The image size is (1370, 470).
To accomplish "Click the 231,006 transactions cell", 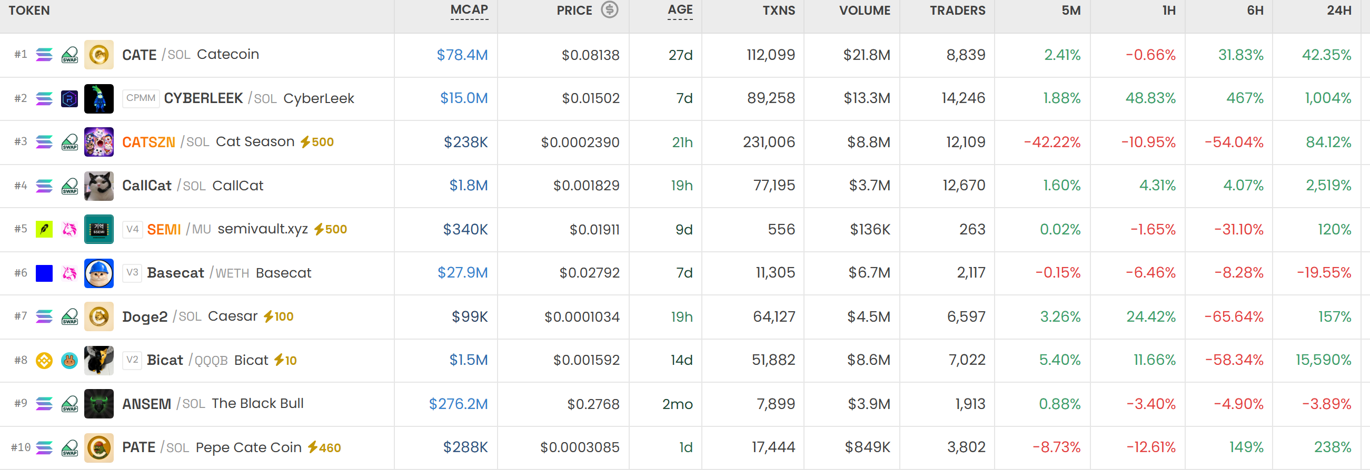I will [769, 142].
